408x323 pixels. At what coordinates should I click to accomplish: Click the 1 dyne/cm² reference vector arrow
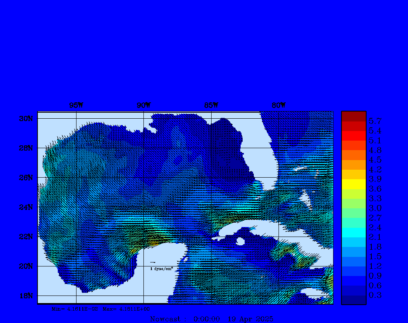(153, 262)
